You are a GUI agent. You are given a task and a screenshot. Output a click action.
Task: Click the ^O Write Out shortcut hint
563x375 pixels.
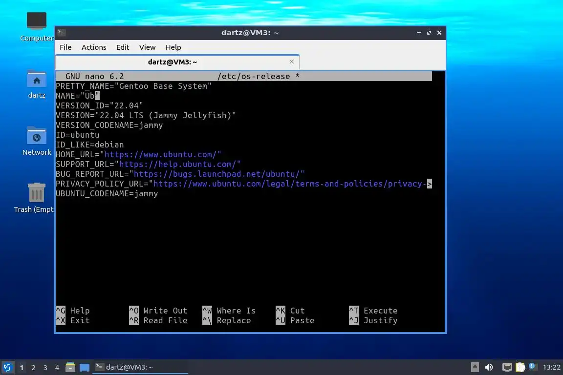tap(158, 311)
